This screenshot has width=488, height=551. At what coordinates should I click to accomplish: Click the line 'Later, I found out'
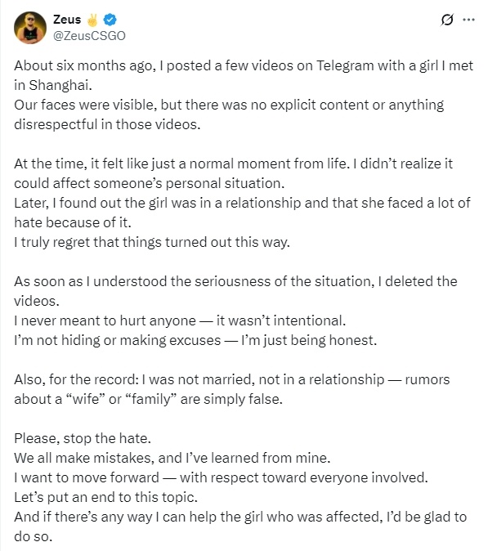242,213
